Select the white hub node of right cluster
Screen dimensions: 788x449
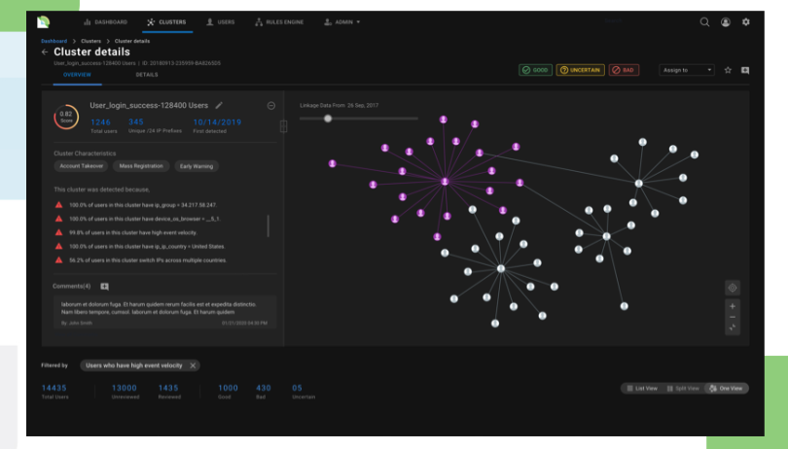pyautogui.click(x=639, y=184)
